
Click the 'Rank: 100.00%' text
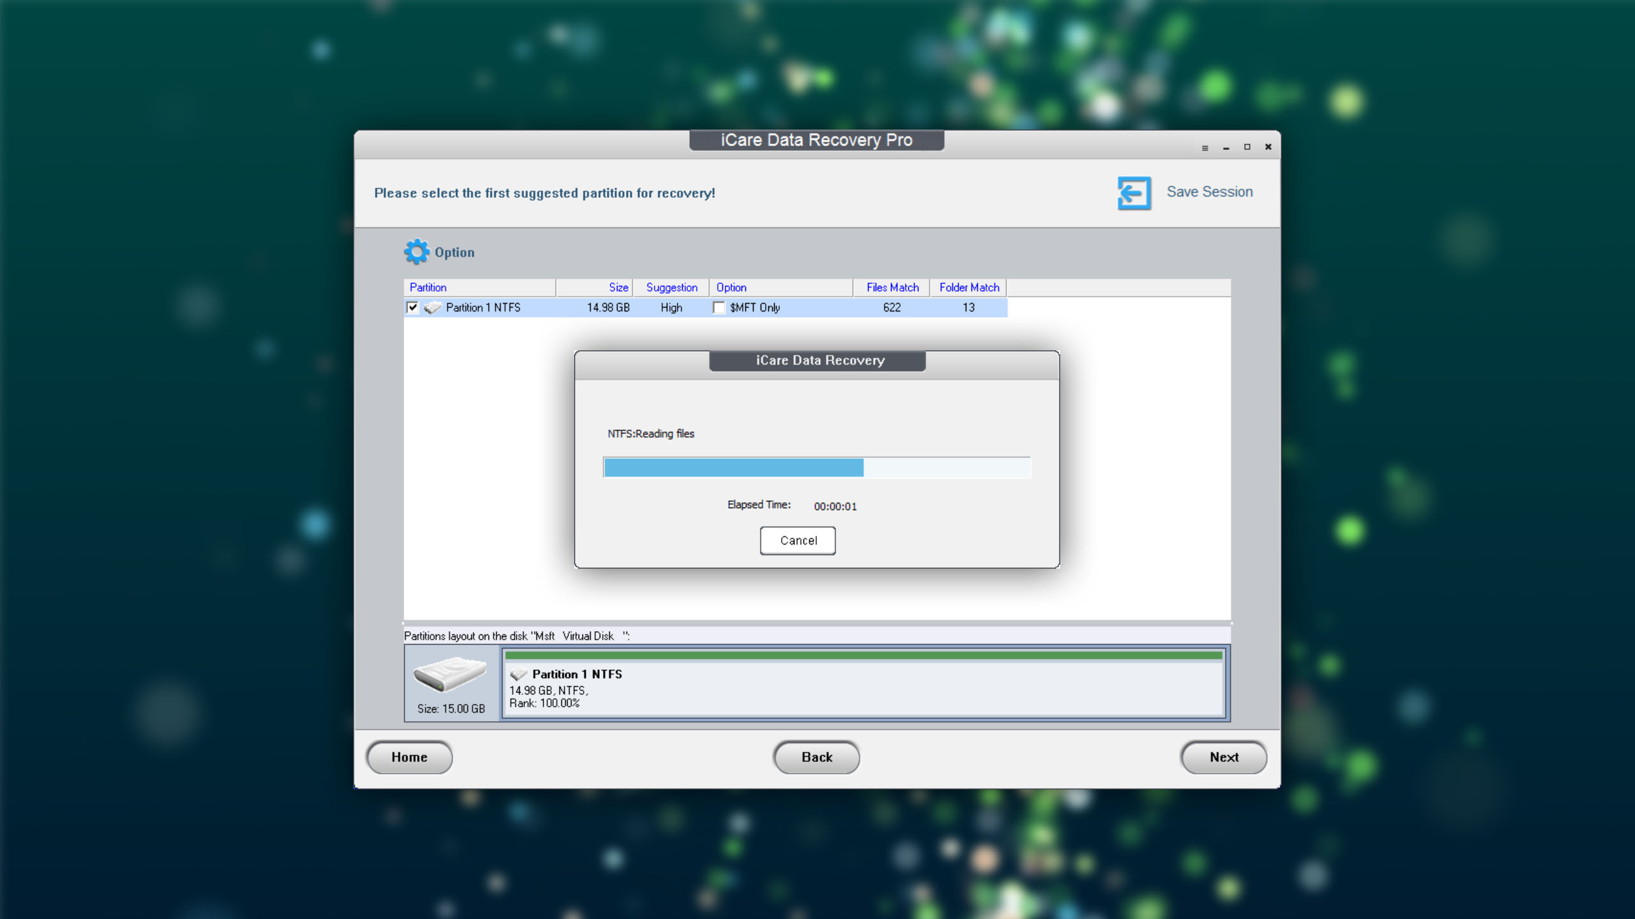(544, 703)
